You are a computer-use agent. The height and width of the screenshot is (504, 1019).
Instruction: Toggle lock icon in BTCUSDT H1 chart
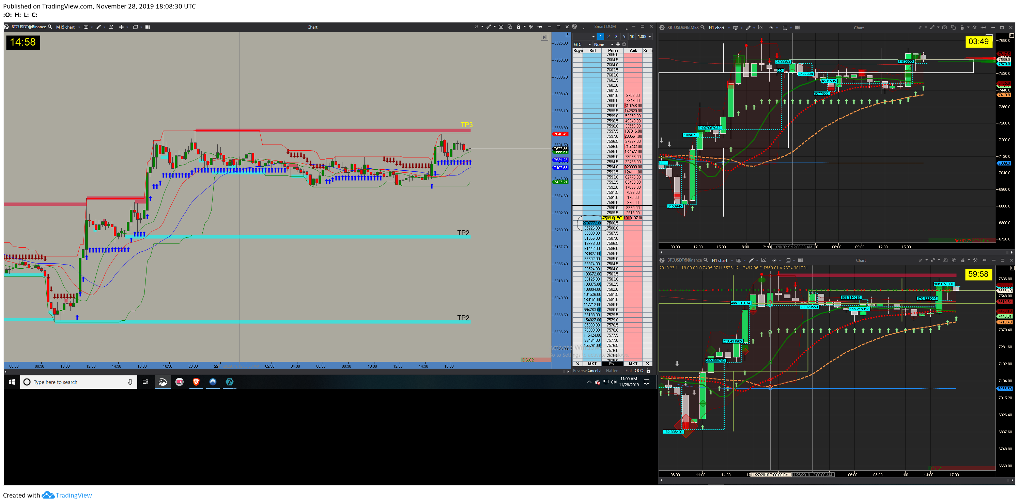(963, 260)
